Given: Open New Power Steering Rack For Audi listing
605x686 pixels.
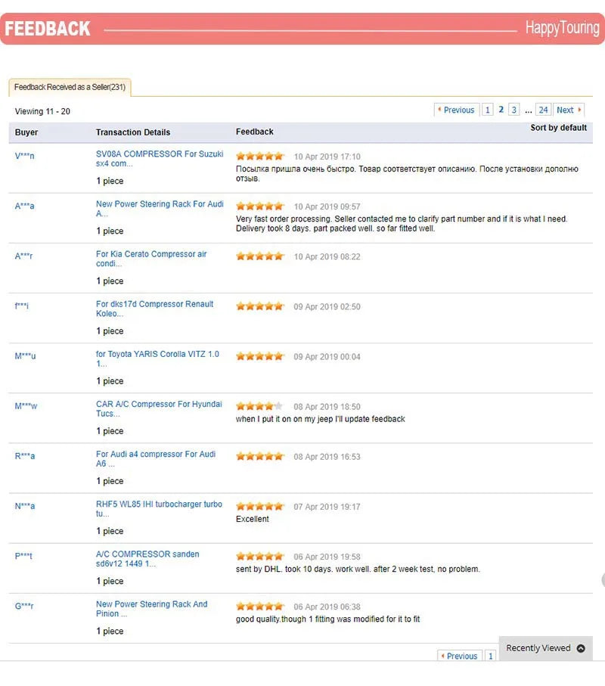Looking at the screenshot, I should click(160, 209).
